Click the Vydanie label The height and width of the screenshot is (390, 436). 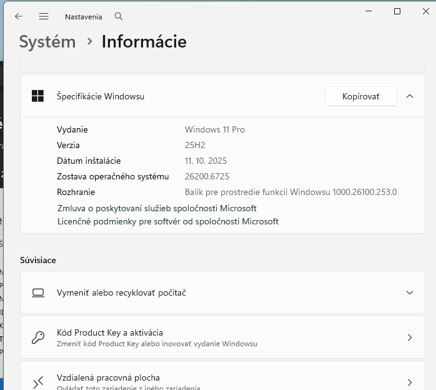(x=72, y=129)
